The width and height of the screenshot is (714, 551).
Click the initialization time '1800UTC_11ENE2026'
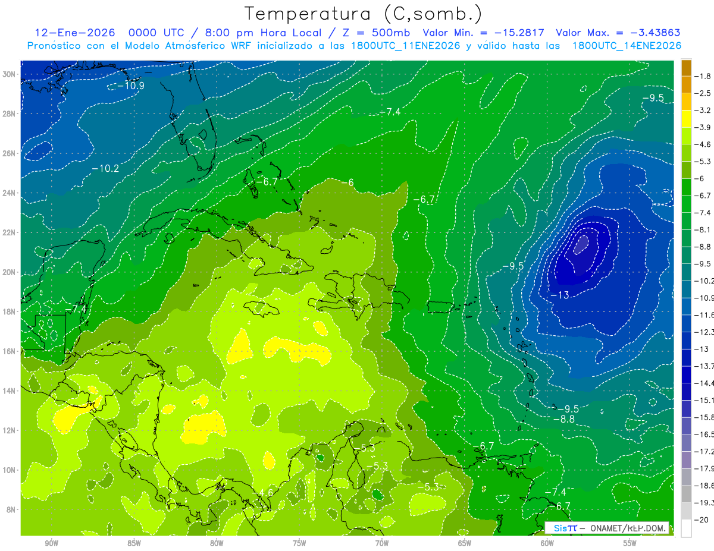click(x=405, y=46)
